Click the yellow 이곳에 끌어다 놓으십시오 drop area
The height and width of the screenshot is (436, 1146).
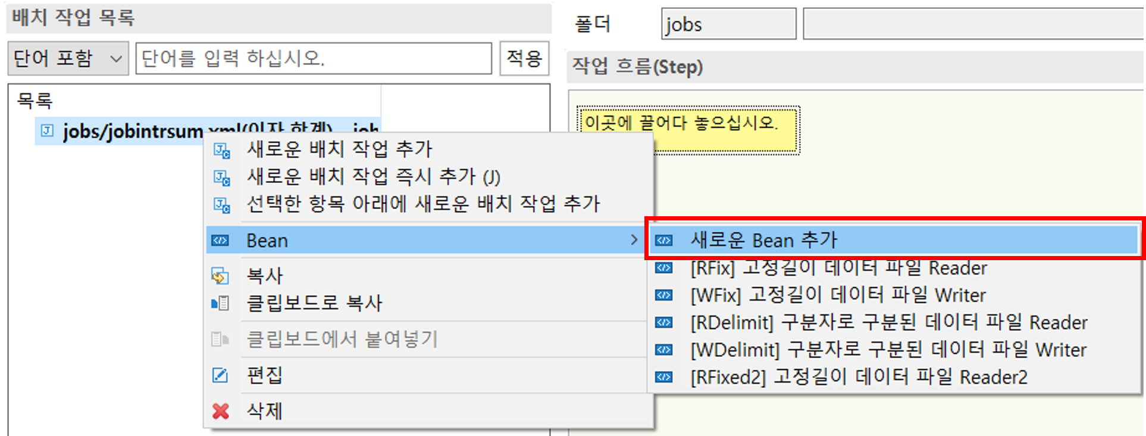tap(687, 129)
